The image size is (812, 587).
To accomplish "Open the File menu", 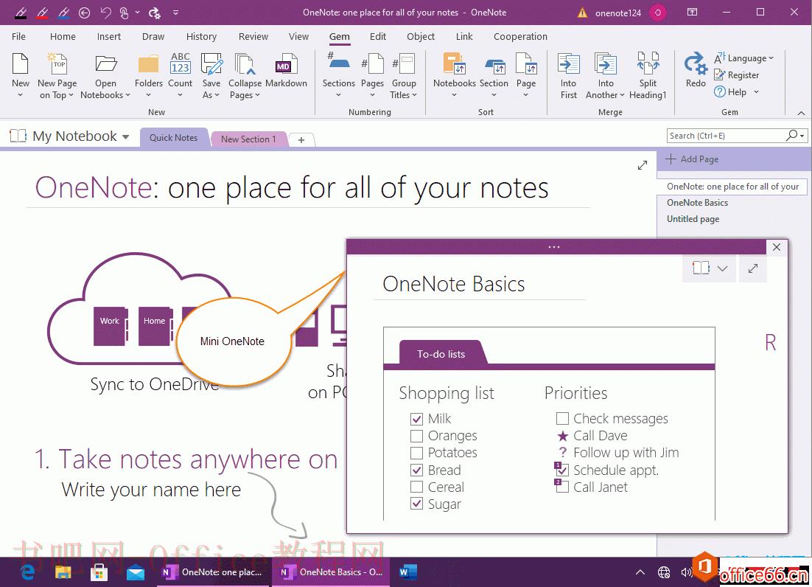I will click(x=18, y=36).
